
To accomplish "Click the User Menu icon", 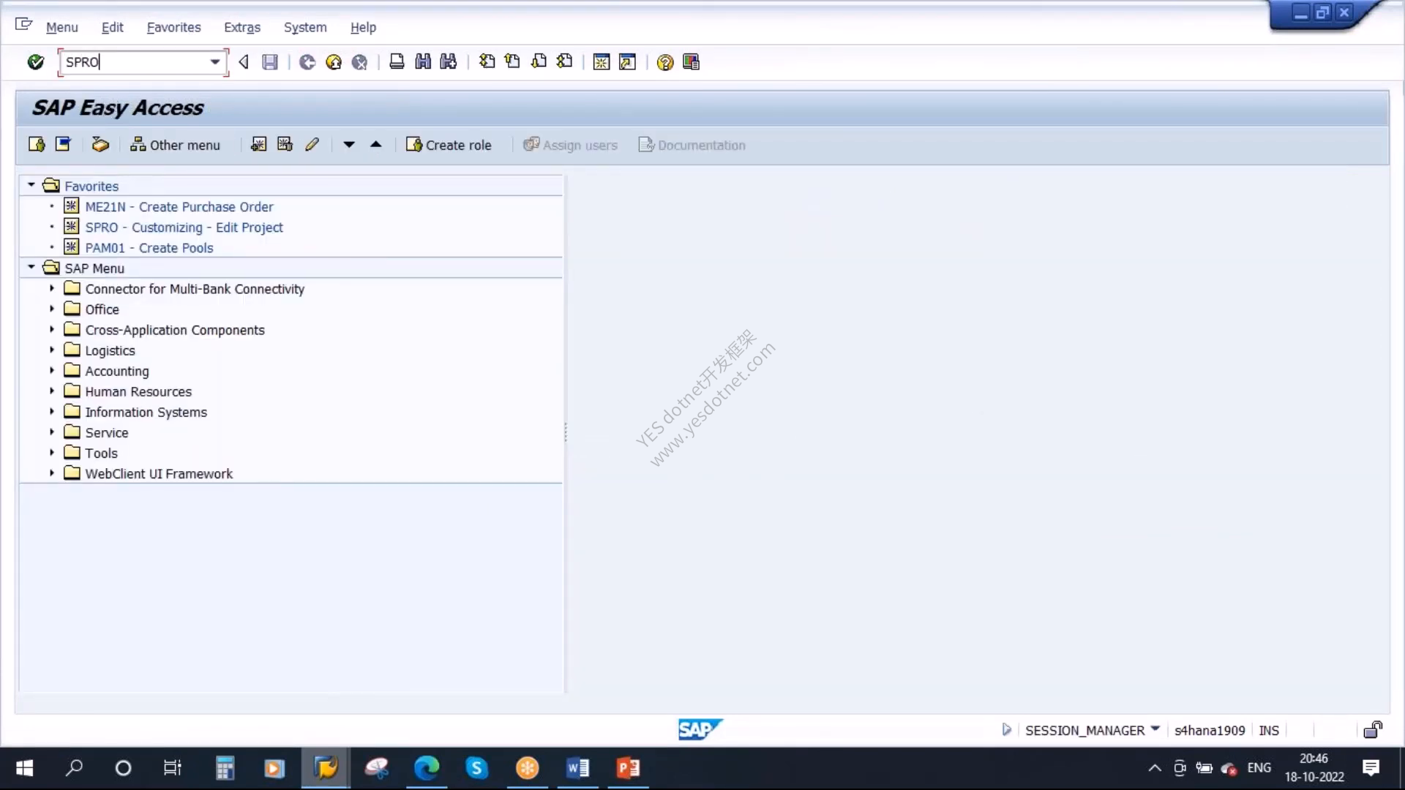I will 37,145.
